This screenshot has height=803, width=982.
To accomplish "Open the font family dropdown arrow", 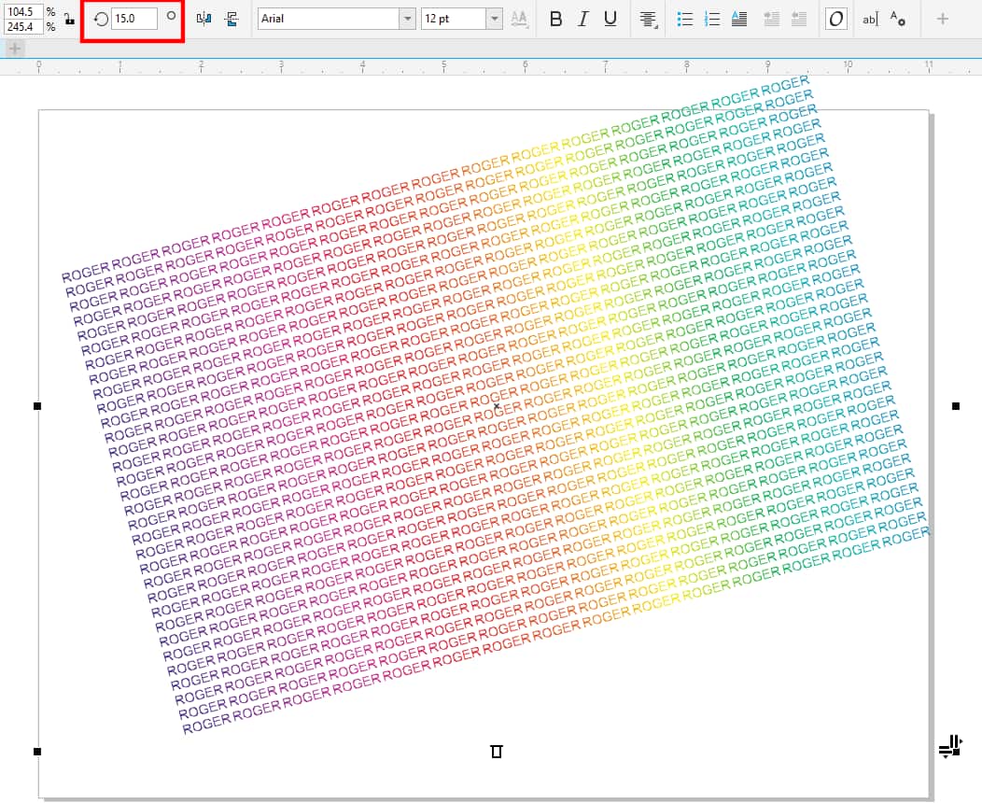I will tap(408, 18).
